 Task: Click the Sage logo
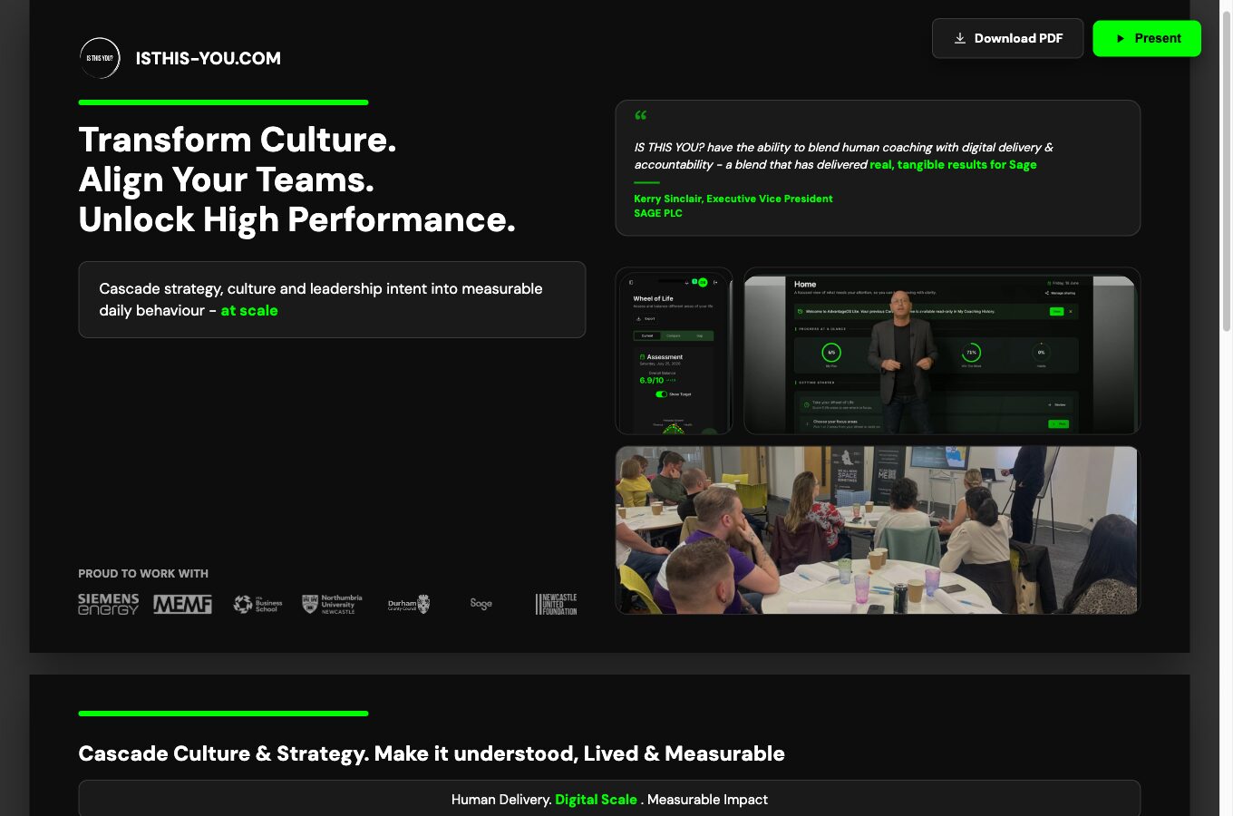[x=481, y=604]
